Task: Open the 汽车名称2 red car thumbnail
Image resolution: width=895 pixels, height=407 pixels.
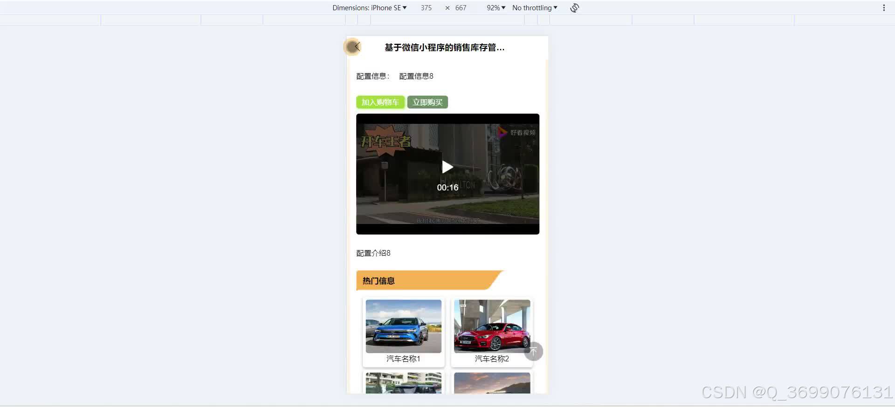Action: tap(492, 326)
